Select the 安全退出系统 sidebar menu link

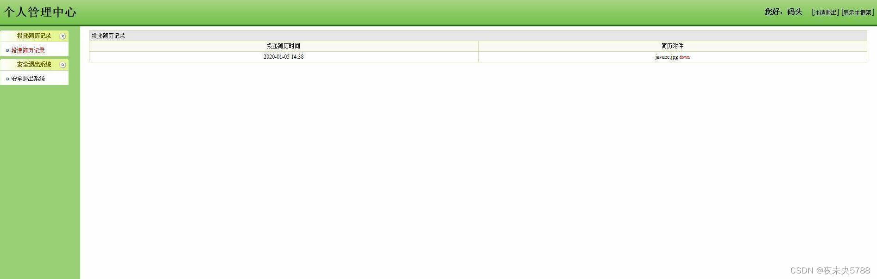(x=28, y=79)
